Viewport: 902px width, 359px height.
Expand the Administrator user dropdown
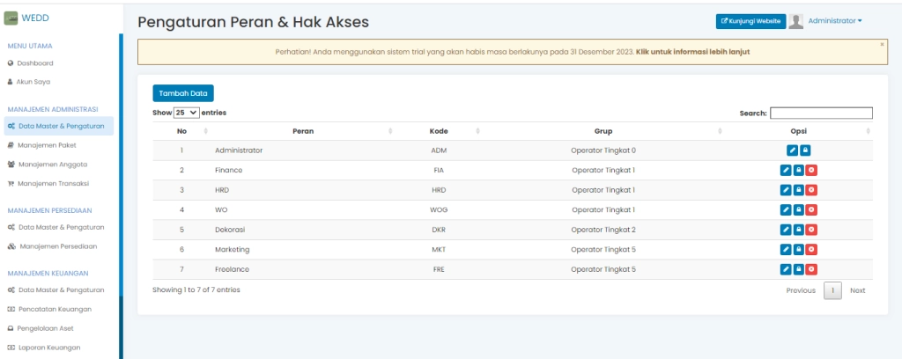coord(834,21)
